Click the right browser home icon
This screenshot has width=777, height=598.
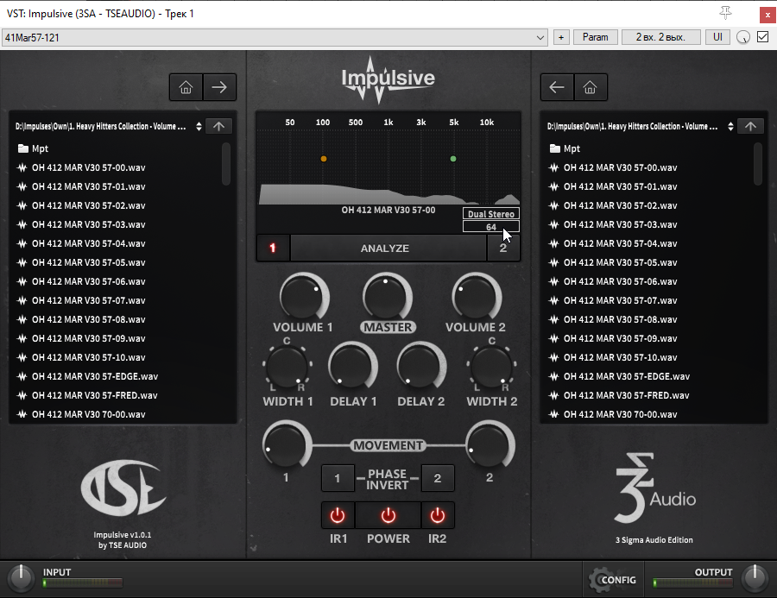click(x=591, y=87)
